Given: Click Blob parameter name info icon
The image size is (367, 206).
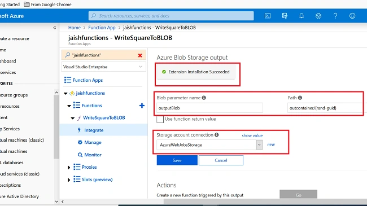Looking at the screenshot, I should [204, 98].
